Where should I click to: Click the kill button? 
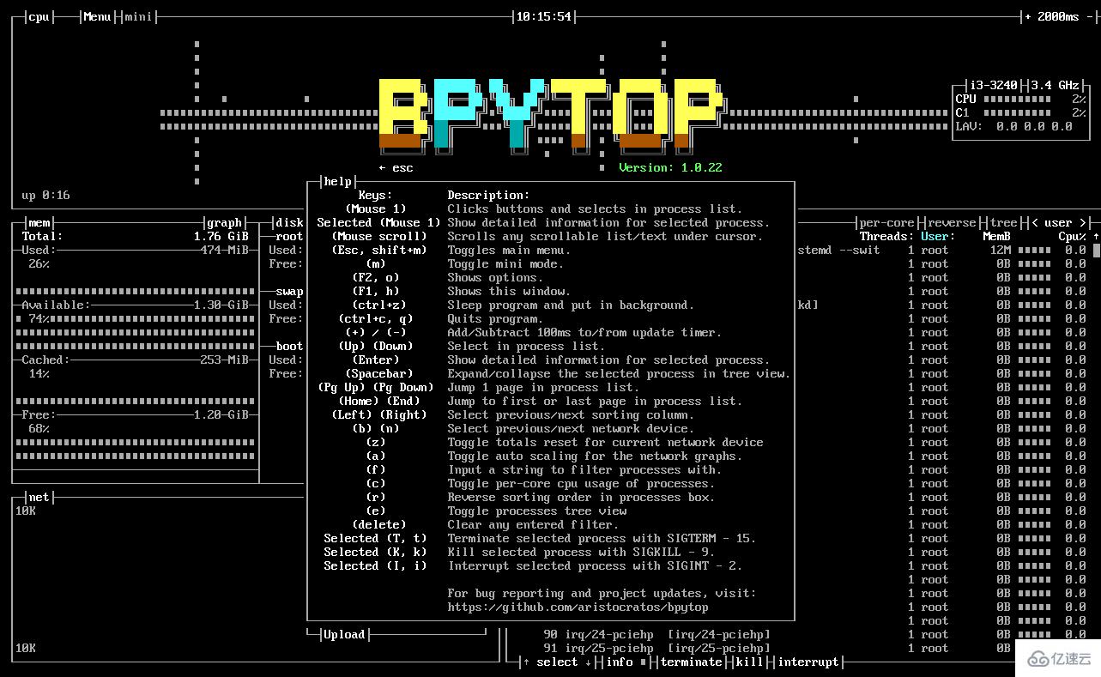coord(749,662)
